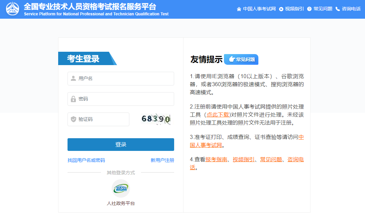Click the phone icon beside 咨询电话
The image size is (365, 223).
pyautogui.click(x=338, y=9)
